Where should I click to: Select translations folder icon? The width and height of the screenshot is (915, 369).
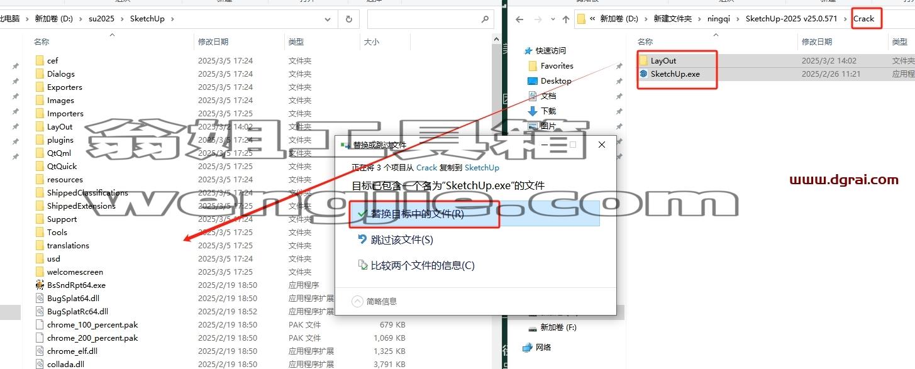[40, 245]
